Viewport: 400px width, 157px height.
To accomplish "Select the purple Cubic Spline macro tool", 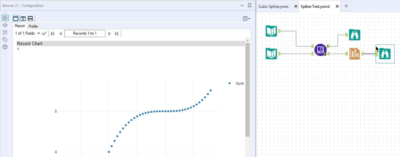I will tap(320, 50).
